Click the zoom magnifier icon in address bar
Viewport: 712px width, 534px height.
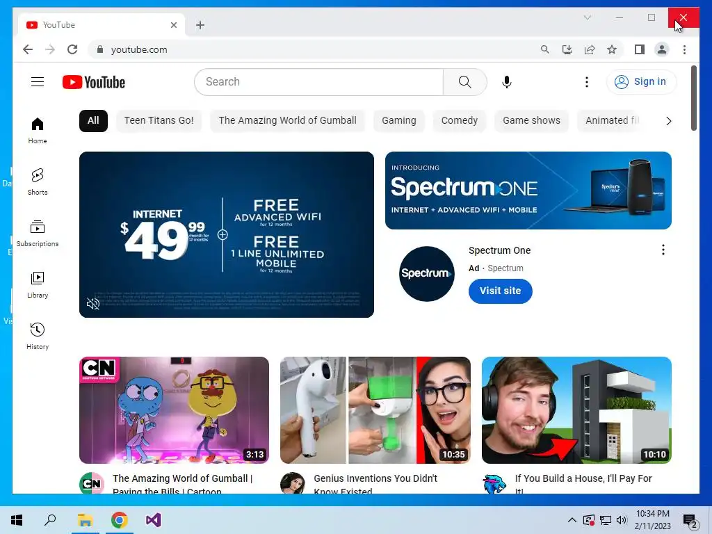point(545,49)
